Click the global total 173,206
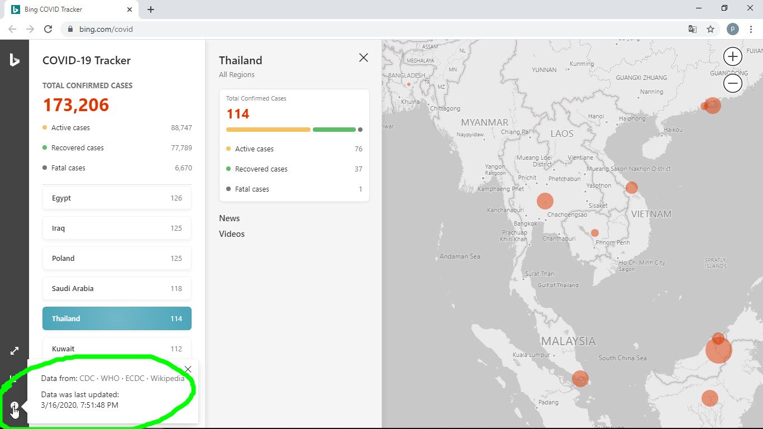This screenshot has width=763, height=429. point(76,105)
